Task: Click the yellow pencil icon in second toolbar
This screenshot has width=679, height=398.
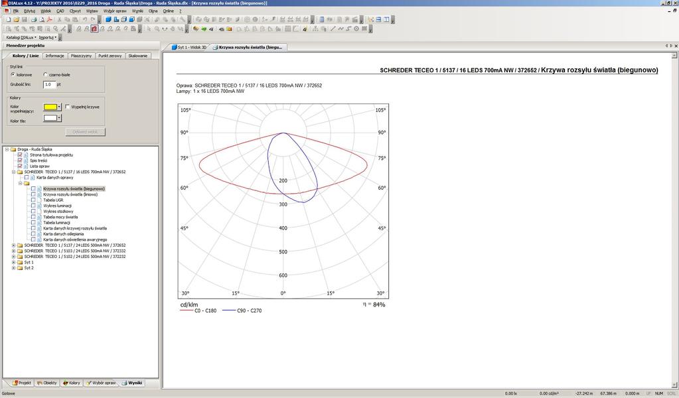Action: [305, 29]
